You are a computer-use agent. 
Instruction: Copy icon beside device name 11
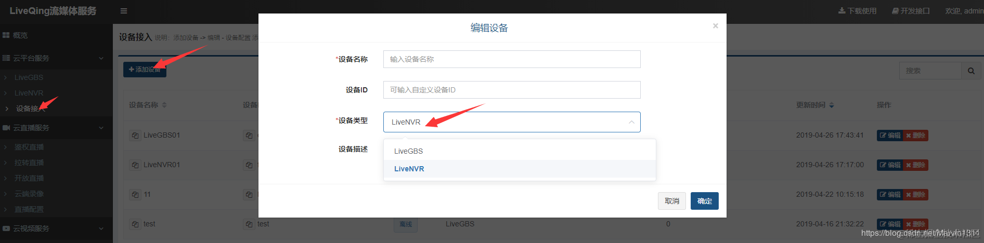click(x=135, y=195)
